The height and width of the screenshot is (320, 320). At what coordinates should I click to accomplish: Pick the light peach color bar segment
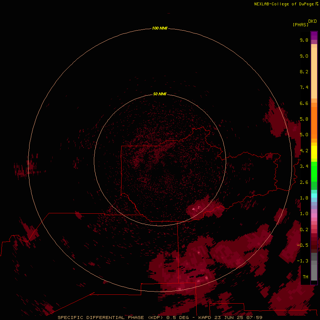click(x=314, y=73)
